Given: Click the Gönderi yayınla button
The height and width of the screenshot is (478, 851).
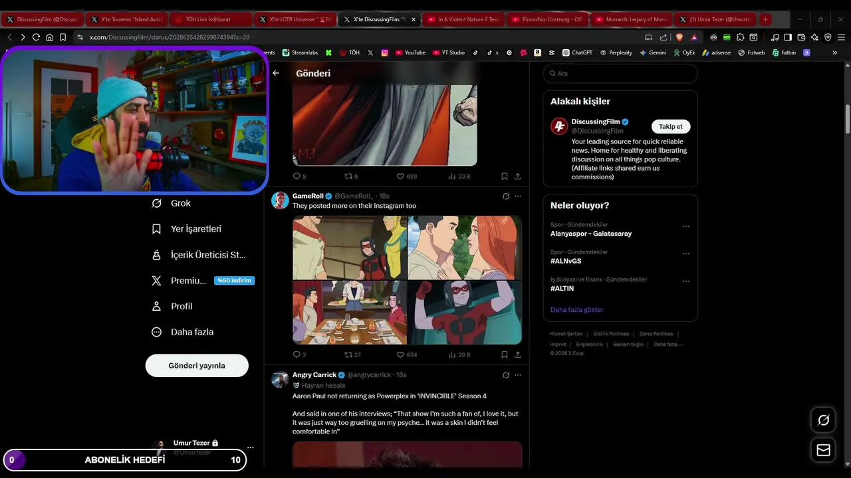Looking at the screenshot, I should [197, 366].
